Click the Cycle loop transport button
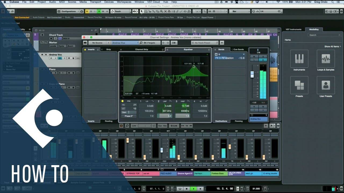Image resolution: width=344 pixels, height=193 pixels. point(180,189)
